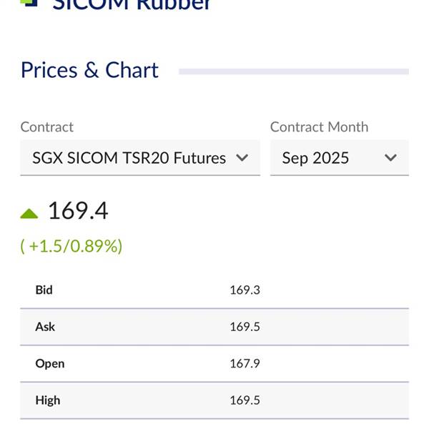429x429 pixels.
Task: Select the Open row in the table
Action: point(214,364)
